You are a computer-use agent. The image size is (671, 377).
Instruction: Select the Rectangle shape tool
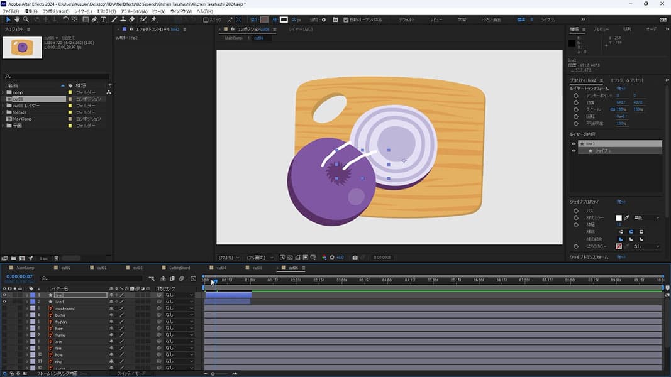tap(86, 19)
